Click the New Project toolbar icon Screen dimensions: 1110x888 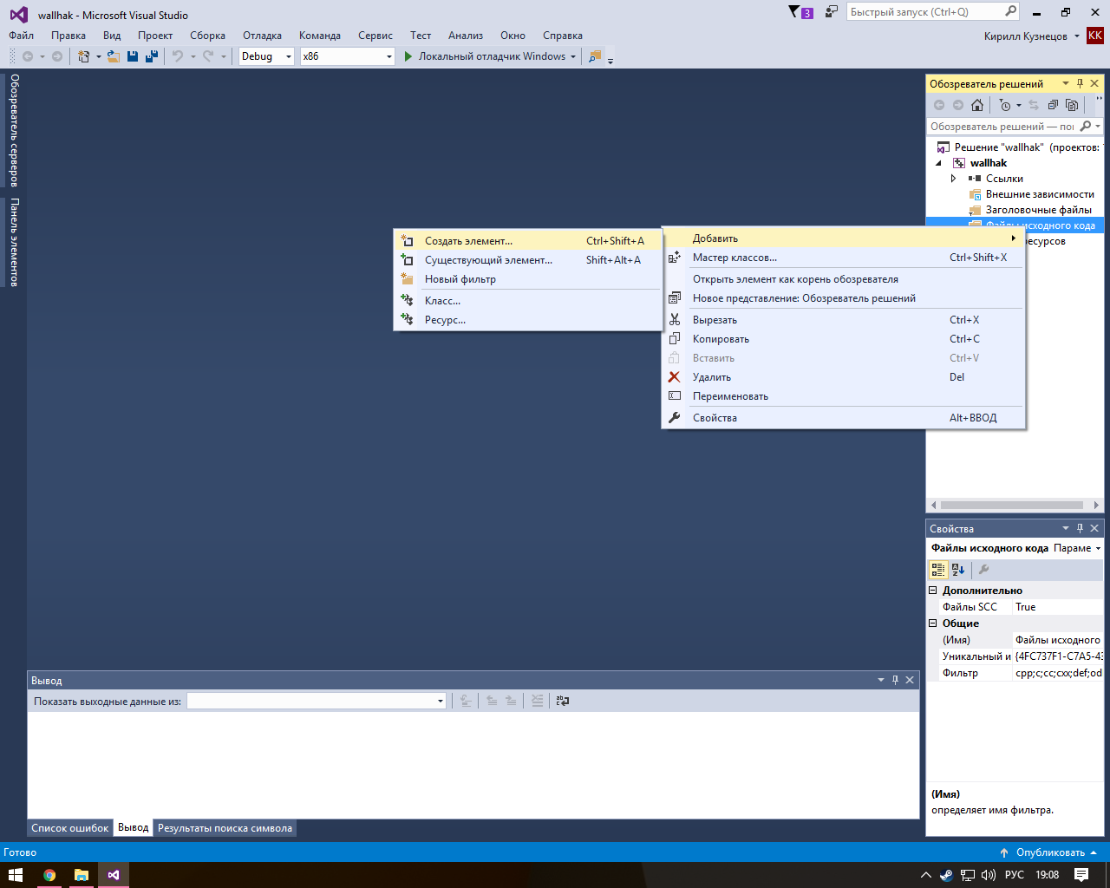pyautogui.click(x=84, y=56)
